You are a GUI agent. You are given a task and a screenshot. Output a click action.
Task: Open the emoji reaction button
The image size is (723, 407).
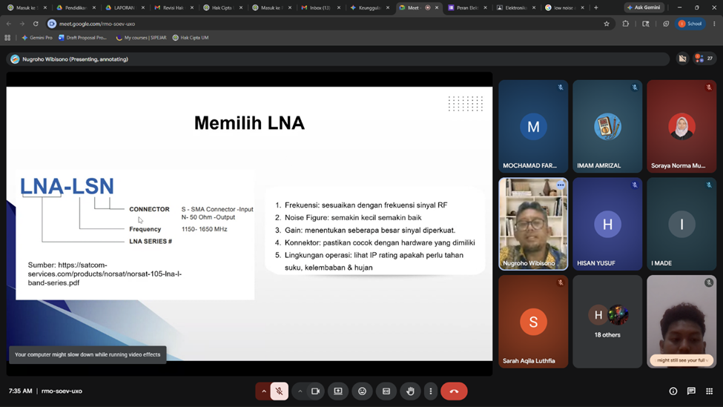pyautogui.click(x=363, y=391)
